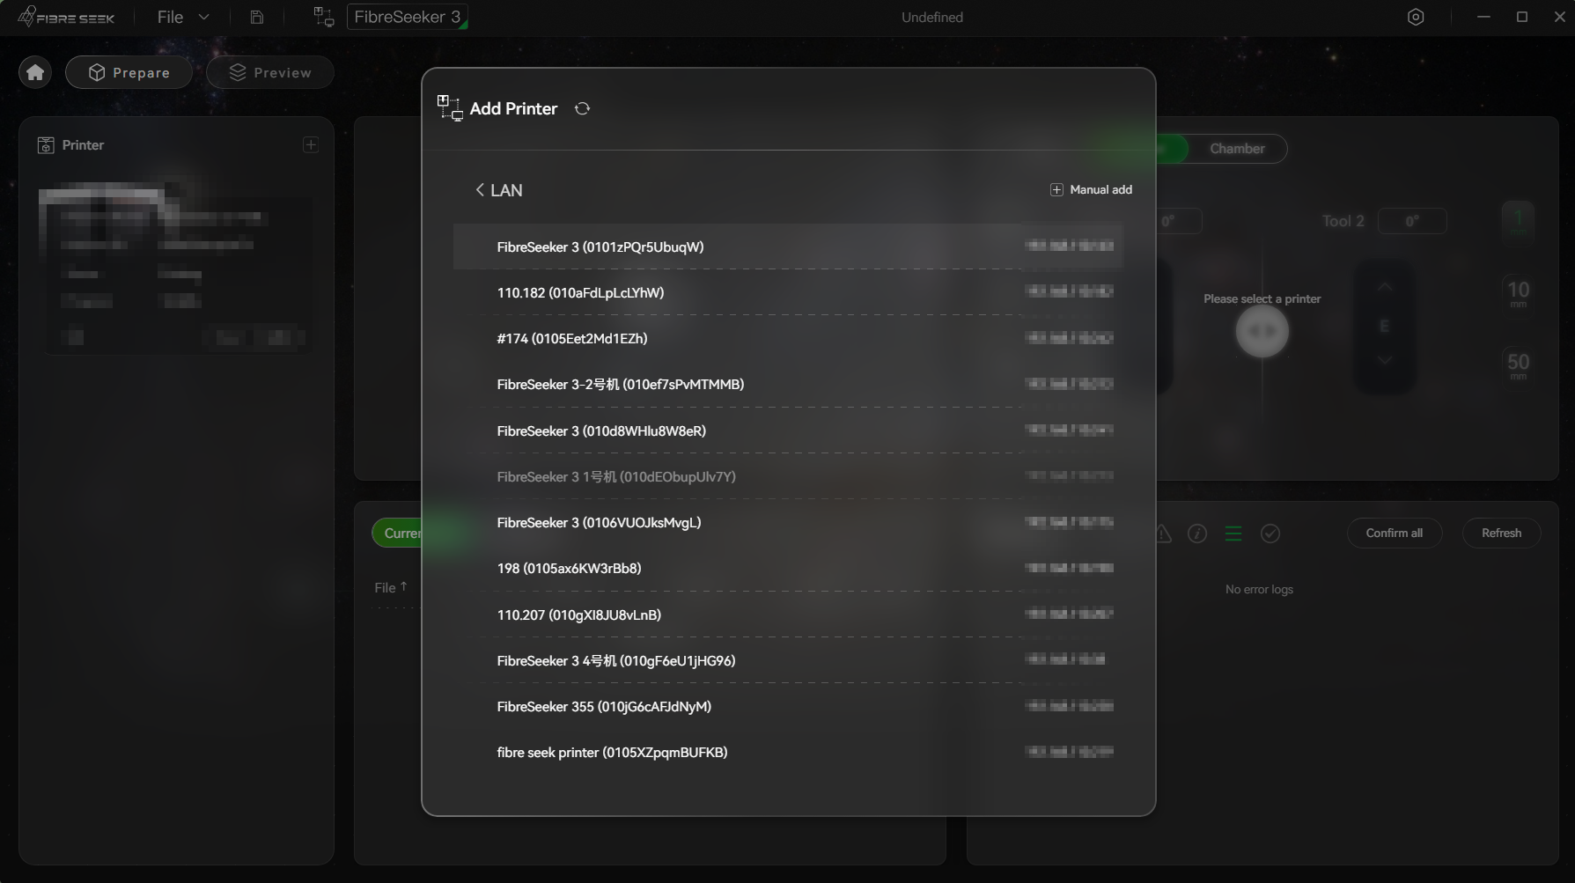The width and height of the screenshot is (1575, 883).
Task: Select printer 110.182 (010aFdLpLcLYhW)
Action: [x=788, y=292]
